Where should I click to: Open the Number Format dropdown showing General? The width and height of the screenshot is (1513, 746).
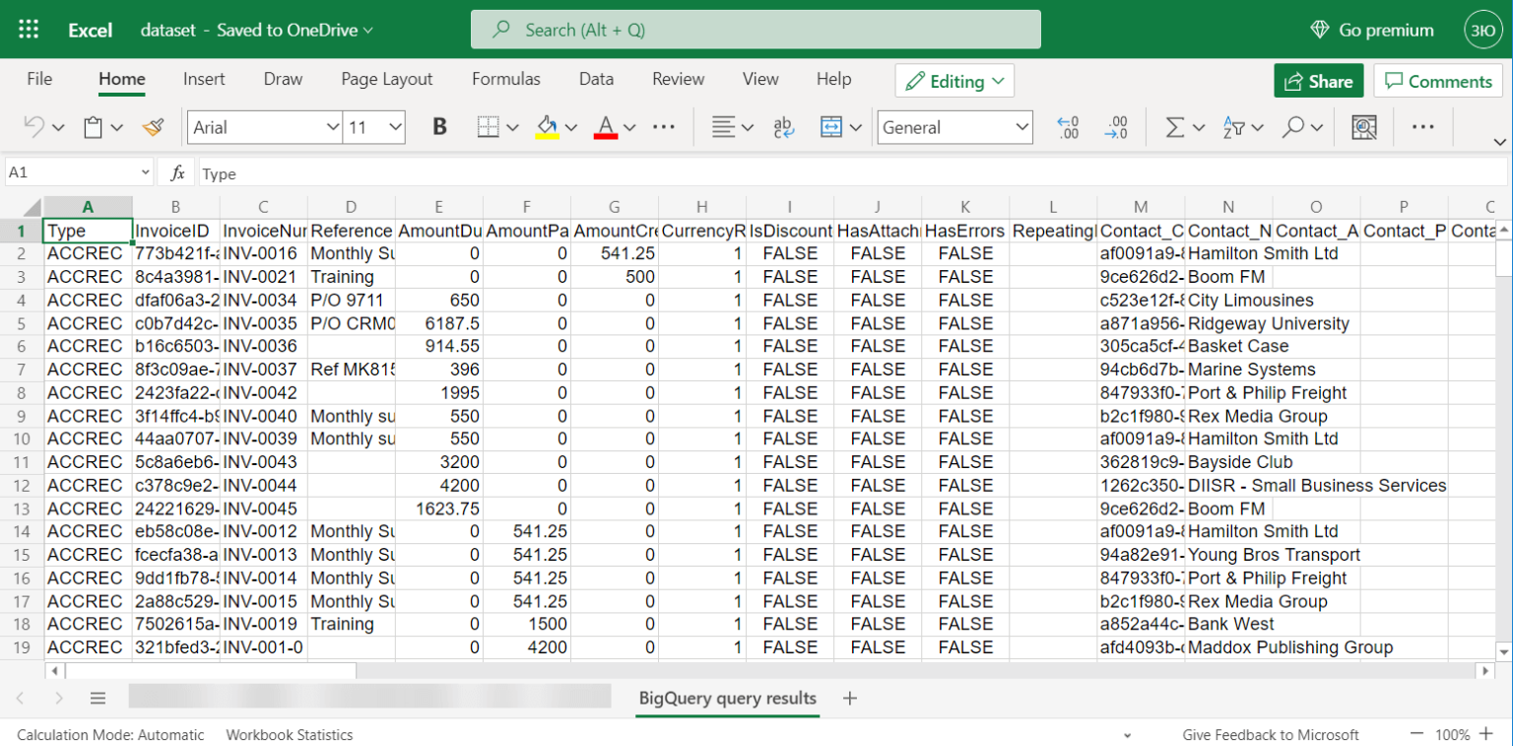pos(954,126)
